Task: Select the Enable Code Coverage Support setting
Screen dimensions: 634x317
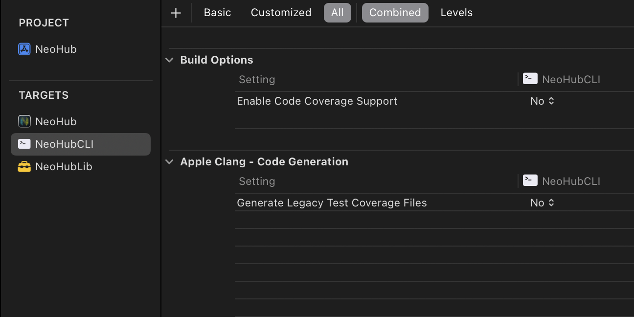Action: (317, 101)
